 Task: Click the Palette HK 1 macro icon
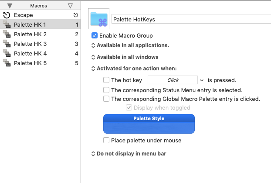tap(7, 25)
